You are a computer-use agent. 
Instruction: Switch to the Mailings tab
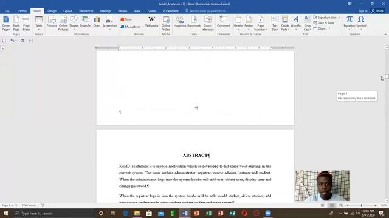[x=105, y=11]
